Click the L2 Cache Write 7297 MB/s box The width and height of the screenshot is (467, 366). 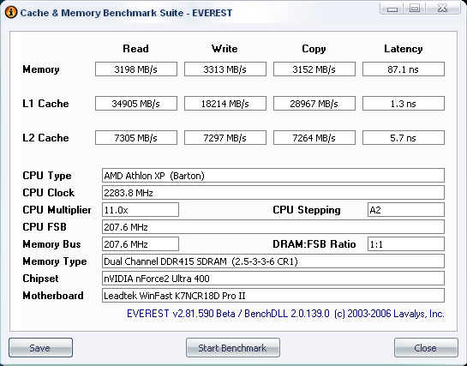click(225, 138)
